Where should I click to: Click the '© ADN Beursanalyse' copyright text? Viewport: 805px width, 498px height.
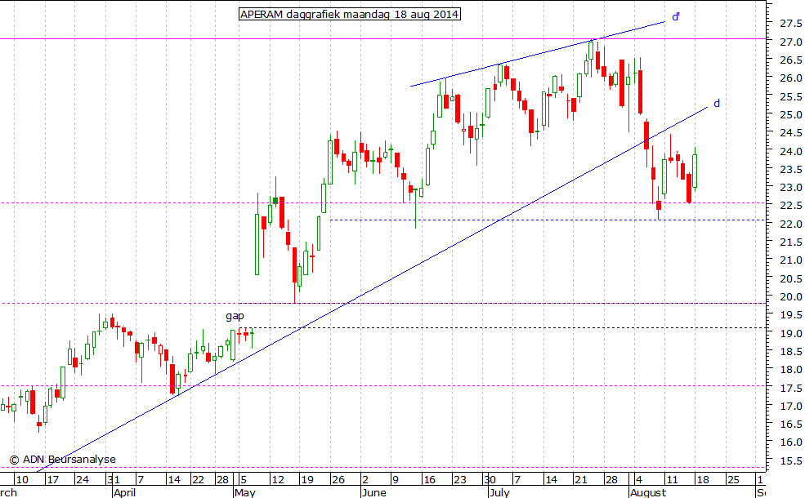[63, 460]
